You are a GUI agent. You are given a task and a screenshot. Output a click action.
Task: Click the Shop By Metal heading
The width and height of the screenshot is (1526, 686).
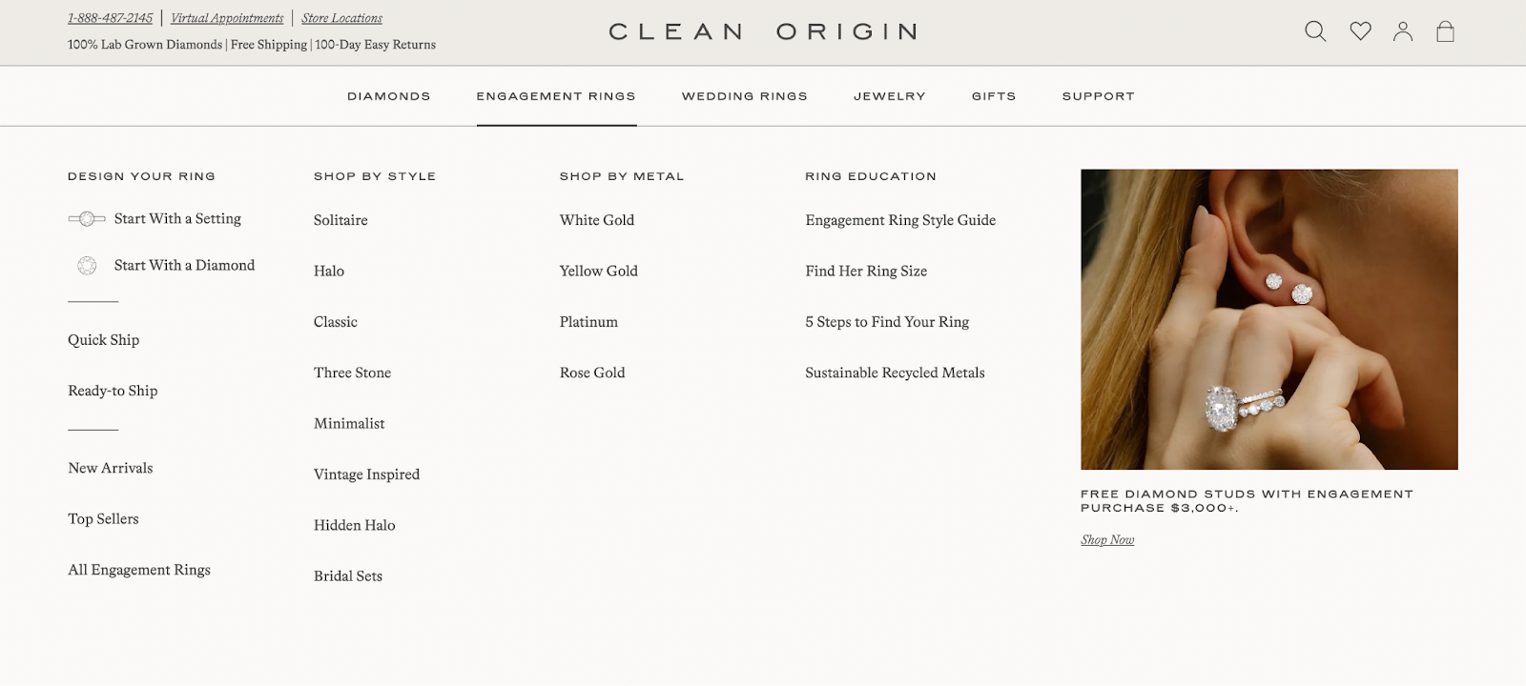pos(622,176)
